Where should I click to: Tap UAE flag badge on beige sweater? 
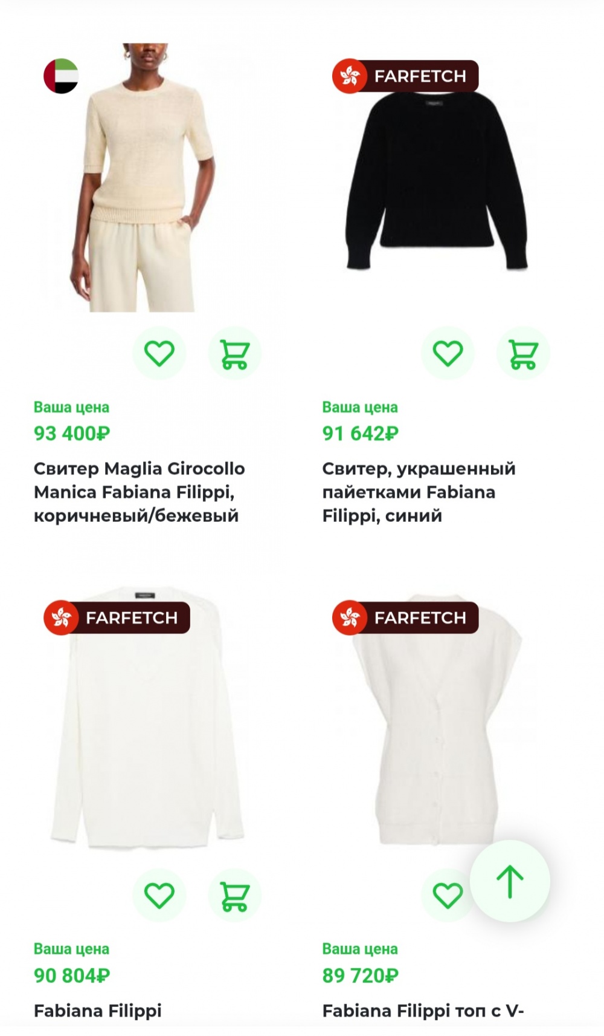click(61, 76)
